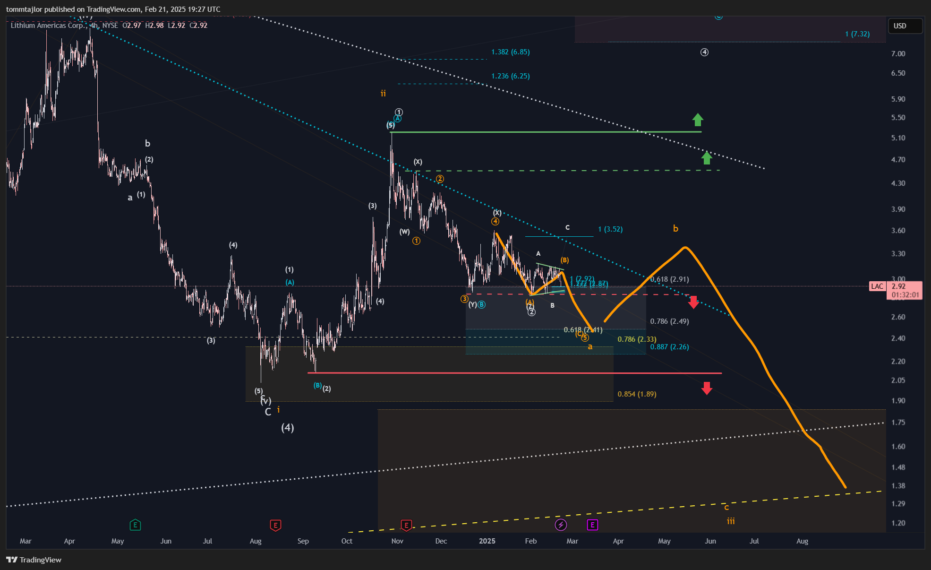
Task: Click 7.00 on the price axis
Action: pos(898,54)
